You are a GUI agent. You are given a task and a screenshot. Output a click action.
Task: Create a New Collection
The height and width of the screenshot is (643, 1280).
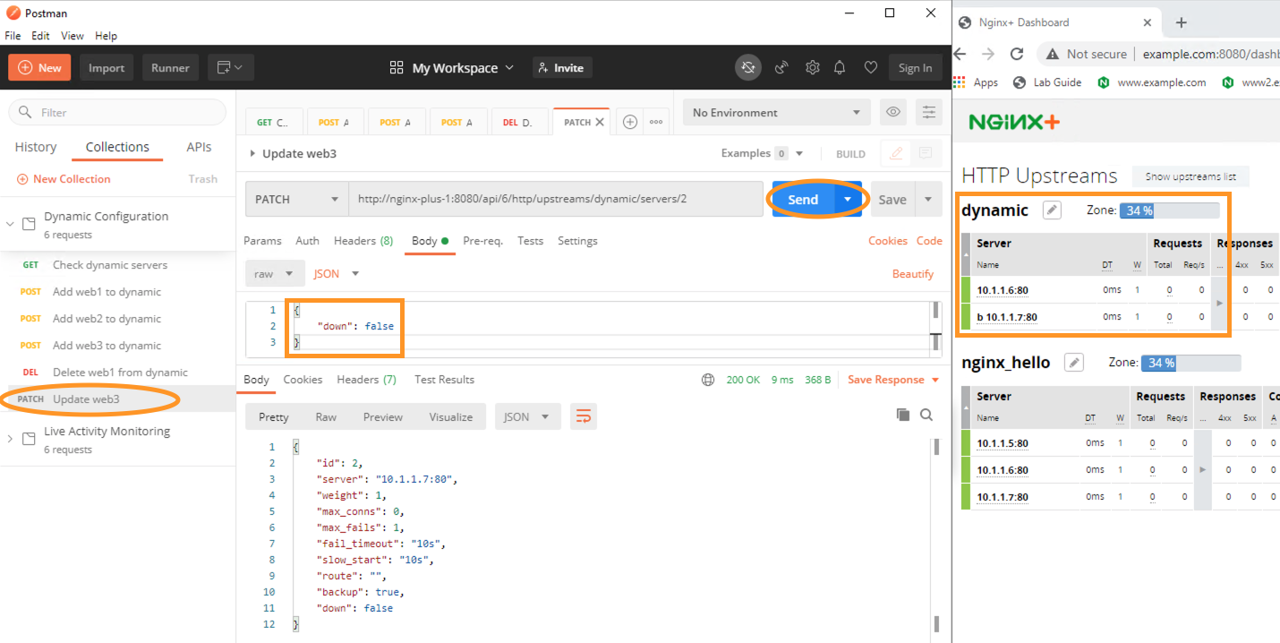click(64, 179)
